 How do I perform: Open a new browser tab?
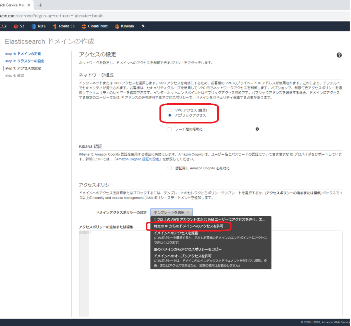click(x=40, y=5)
